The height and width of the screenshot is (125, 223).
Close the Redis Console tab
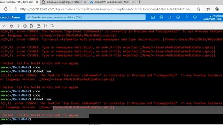pyautogui.click(x=132, y=2)
